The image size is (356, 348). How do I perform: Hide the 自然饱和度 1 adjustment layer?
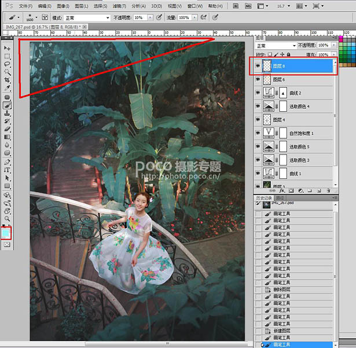(x=258, y=133)
